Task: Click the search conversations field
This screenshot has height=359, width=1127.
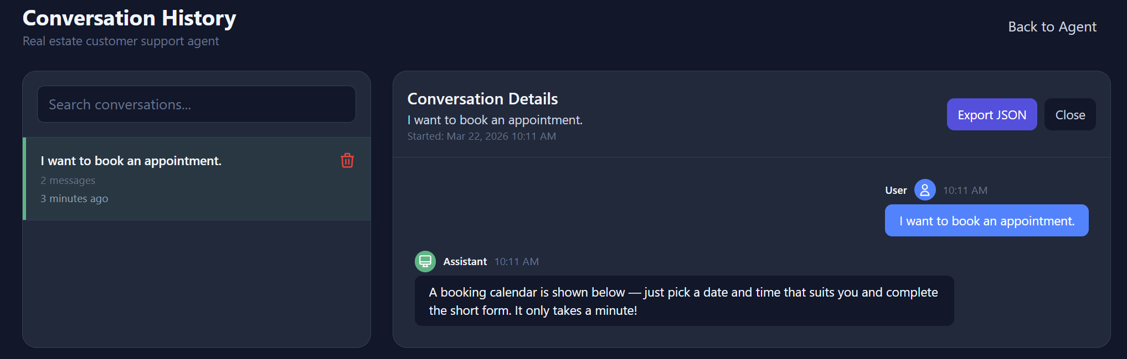Action: pyautogui.click(x=196, y=104)
